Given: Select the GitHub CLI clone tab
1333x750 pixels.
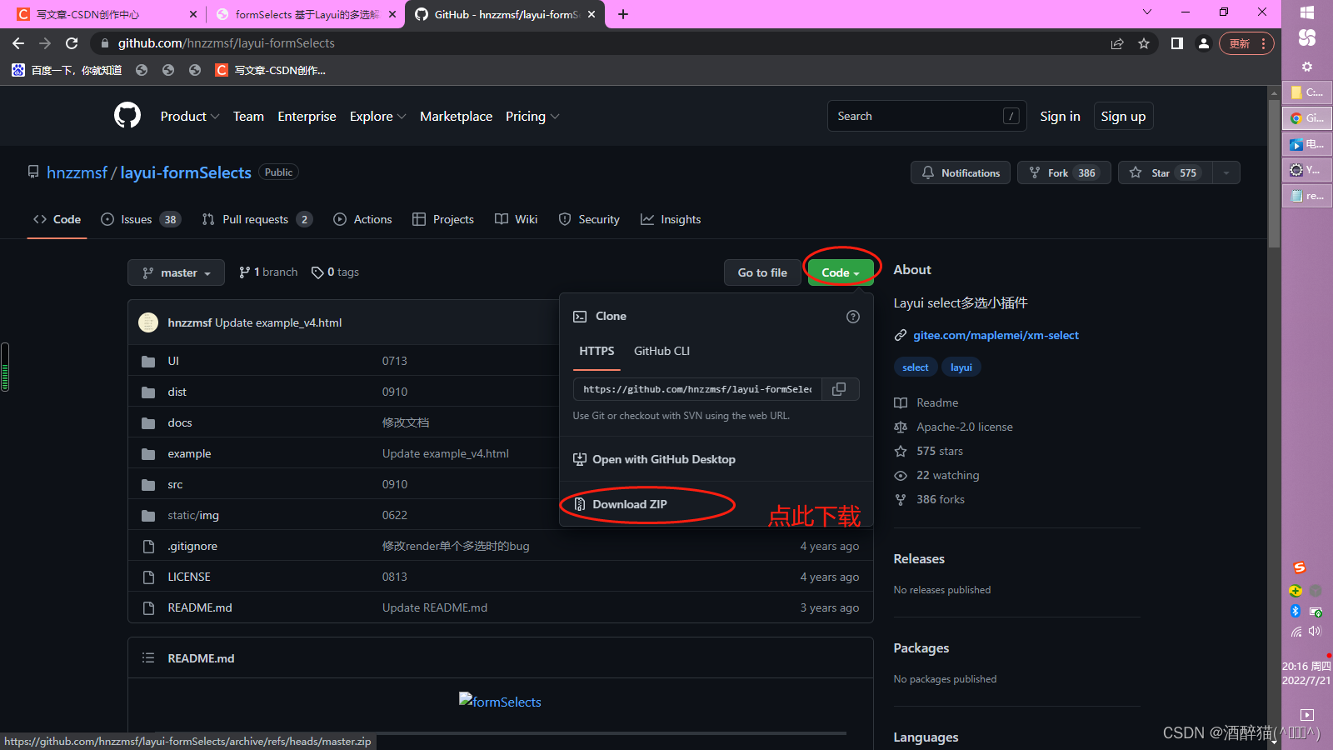Looking at the screenshot, I should coord(662,351).
